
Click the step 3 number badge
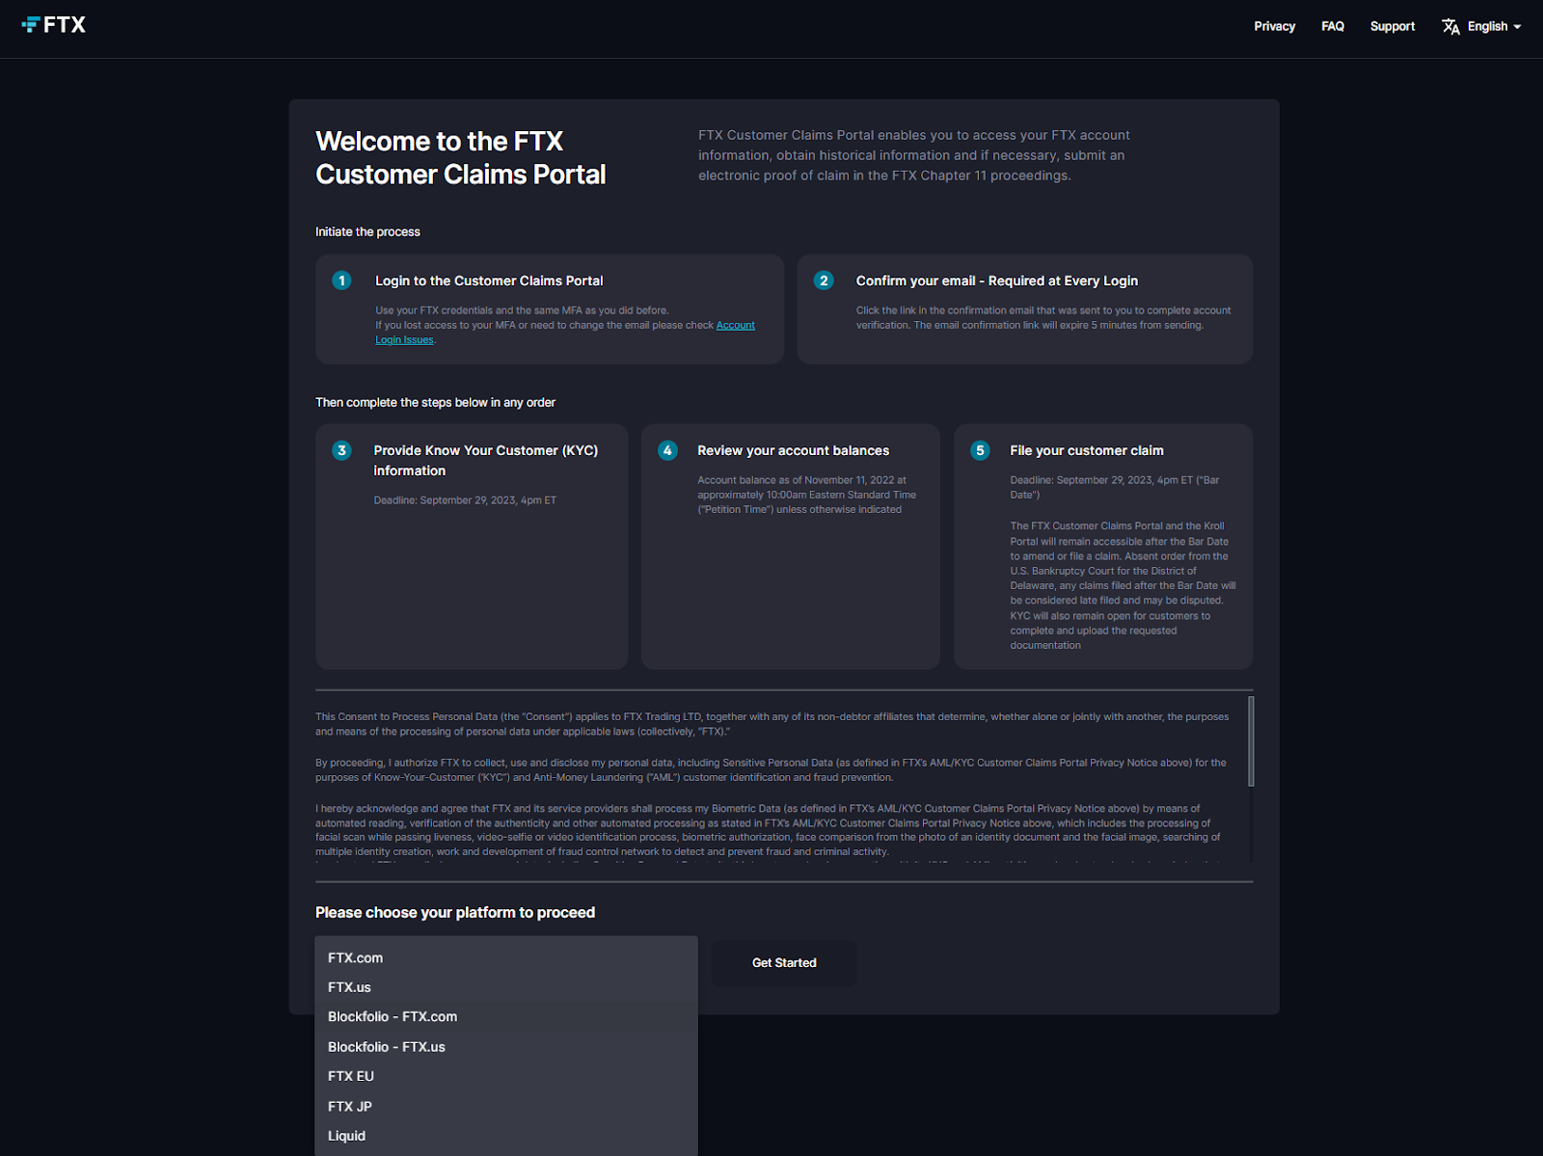pyautogui.click(x=341, y=450)
